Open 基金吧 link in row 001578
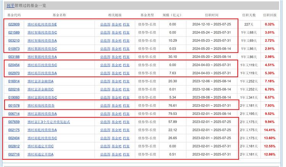 coord(116,105)
